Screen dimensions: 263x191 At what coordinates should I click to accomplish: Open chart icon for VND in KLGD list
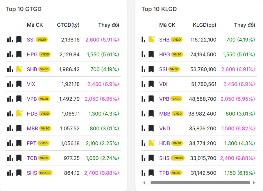(x=143, y=128)
